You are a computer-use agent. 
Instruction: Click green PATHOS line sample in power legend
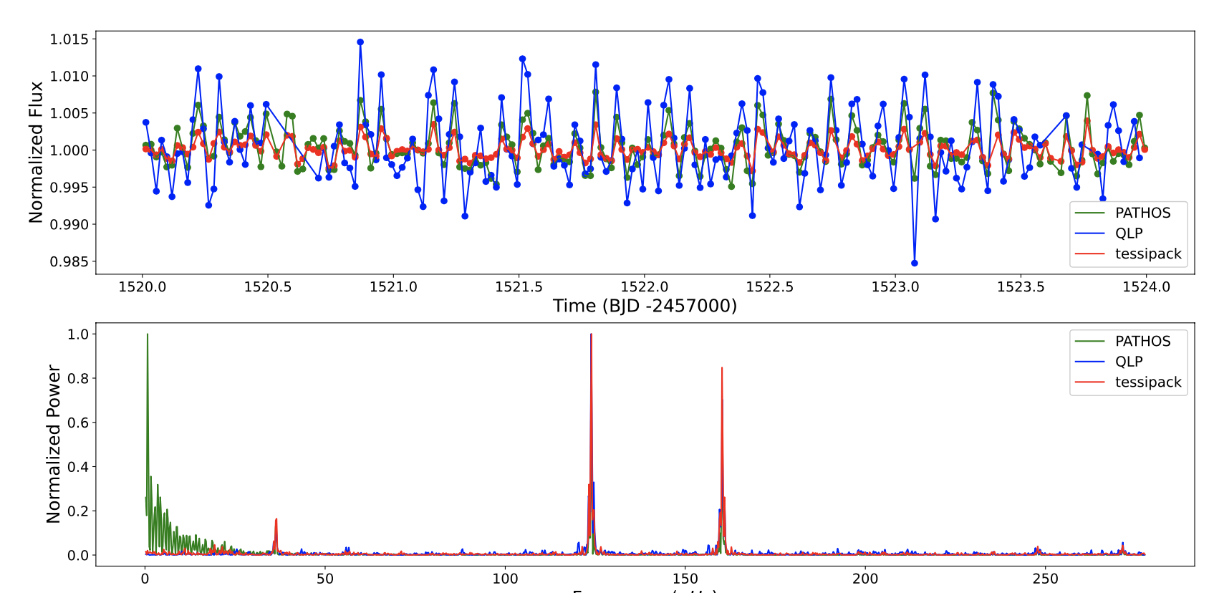[1090, 342]
